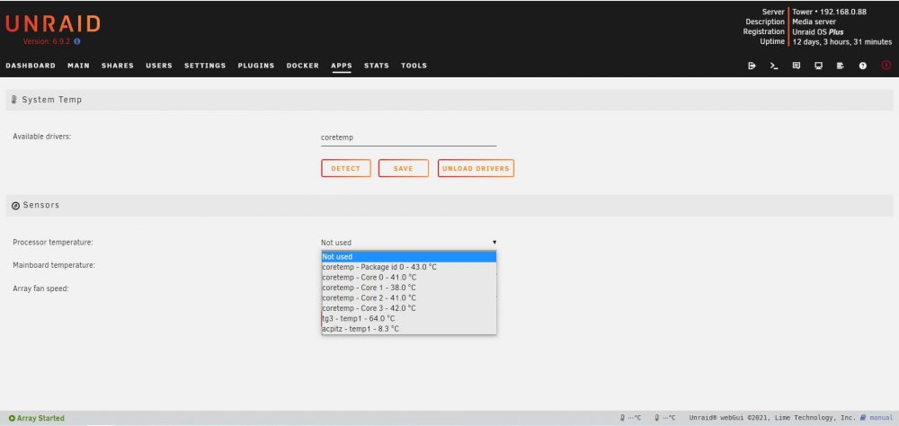View the Stats tab

[376, 66]
